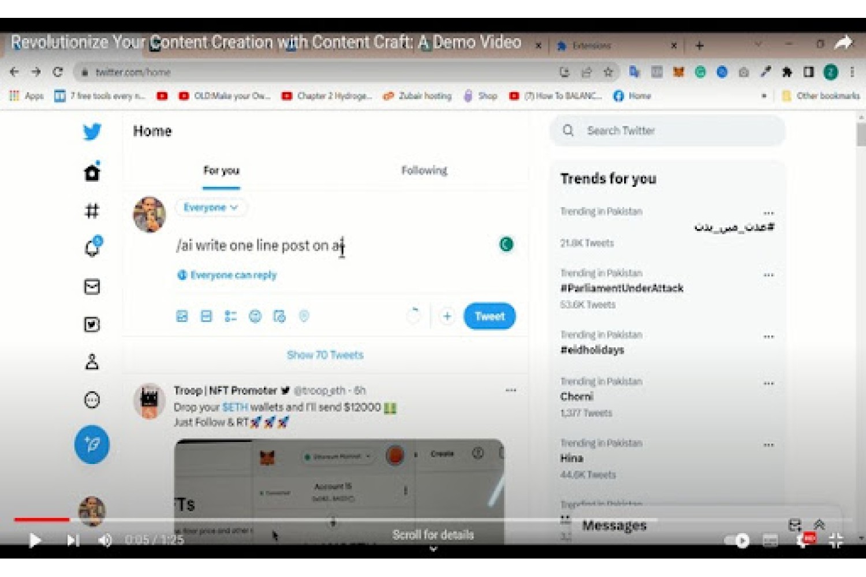
Task: Open emoji picker in composer
Action: [x=255, y=316]
